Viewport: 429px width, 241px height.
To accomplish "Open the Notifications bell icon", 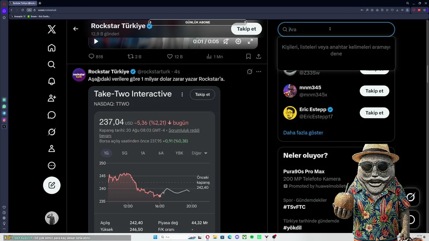I will click(52, 81).
